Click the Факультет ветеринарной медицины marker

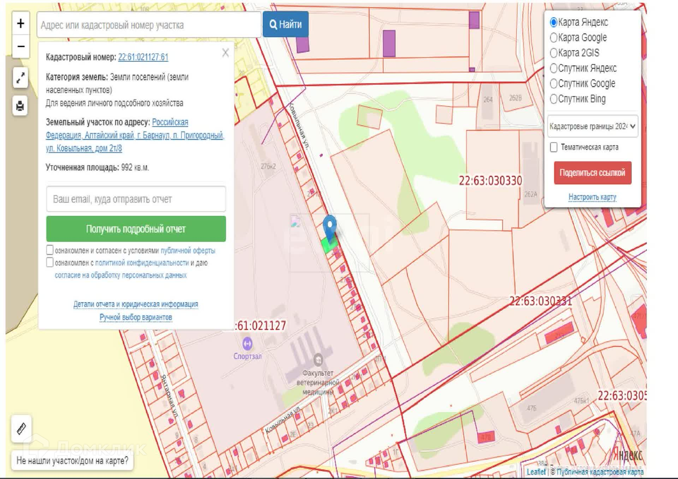pos(318,360)
